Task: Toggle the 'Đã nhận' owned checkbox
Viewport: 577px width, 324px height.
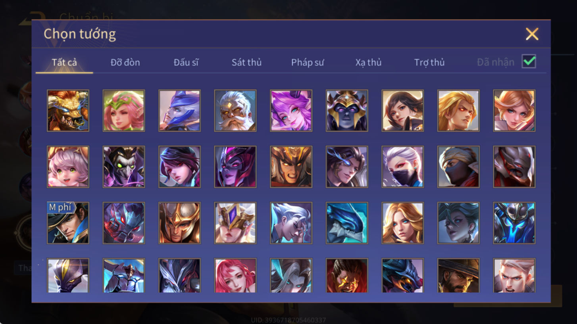Action: point(529,61)
